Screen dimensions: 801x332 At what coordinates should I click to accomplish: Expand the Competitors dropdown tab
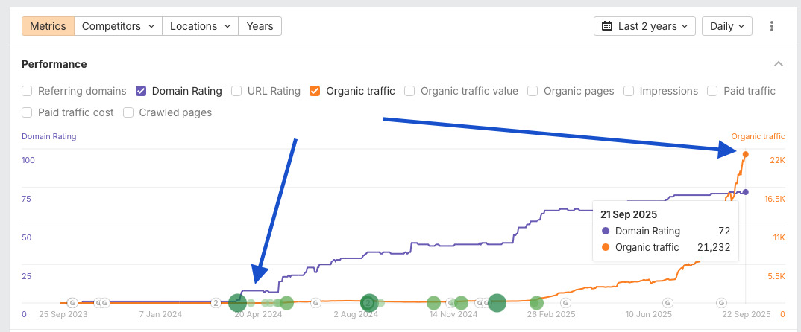(x=118, y=26)
